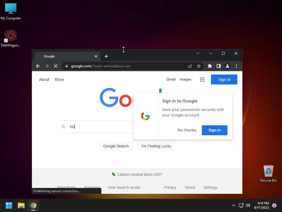Maximize the Chrome window
Viewport: 282px width, 212px height.
[223, 53]
